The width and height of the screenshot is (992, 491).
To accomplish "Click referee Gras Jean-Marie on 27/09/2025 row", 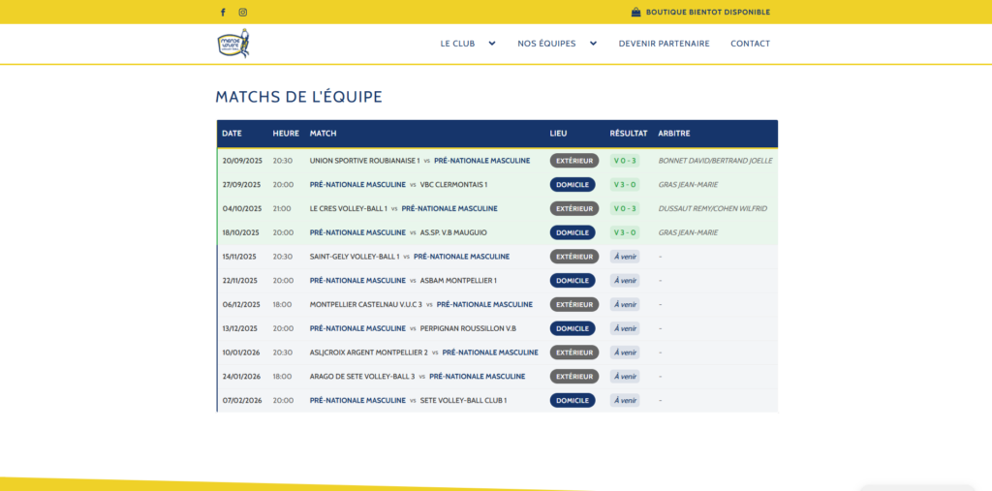I will tap(689, 185).
